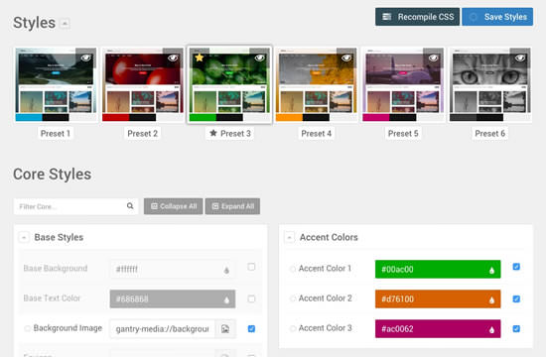Select Preset 5 pink thumbnail
The image size is (546, 357).
403,84
